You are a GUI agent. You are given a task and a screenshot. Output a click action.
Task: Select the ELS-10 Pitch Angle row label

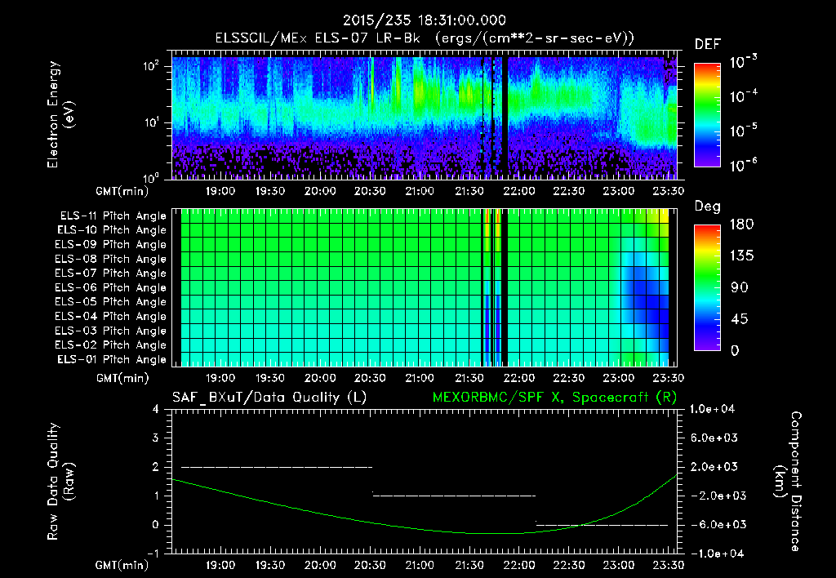(x=112, y=230)
